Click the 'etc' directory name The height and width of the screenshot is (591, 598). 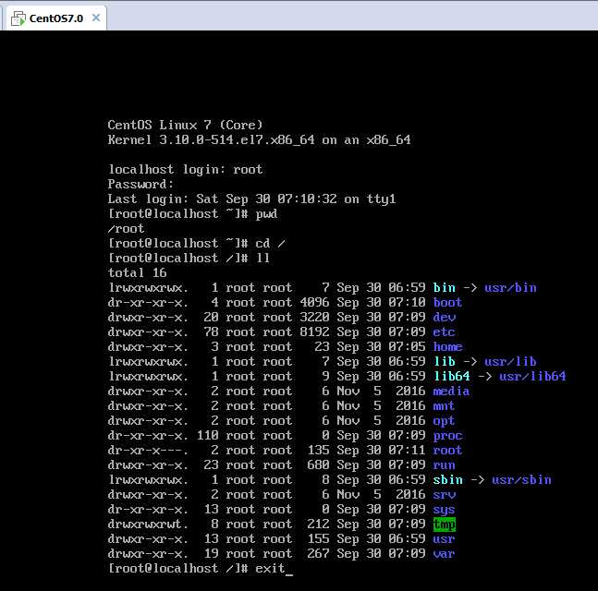(445, 332)
